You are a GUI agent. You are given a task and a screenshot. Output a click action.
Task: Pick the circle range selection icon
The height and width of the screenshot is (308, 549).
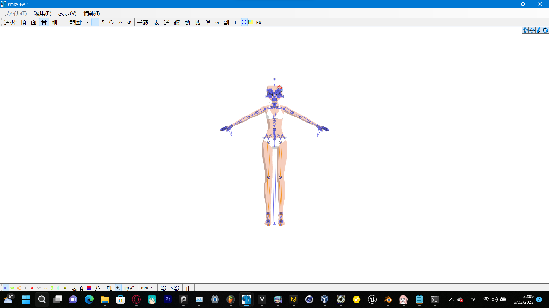click(x=112, y=22)
